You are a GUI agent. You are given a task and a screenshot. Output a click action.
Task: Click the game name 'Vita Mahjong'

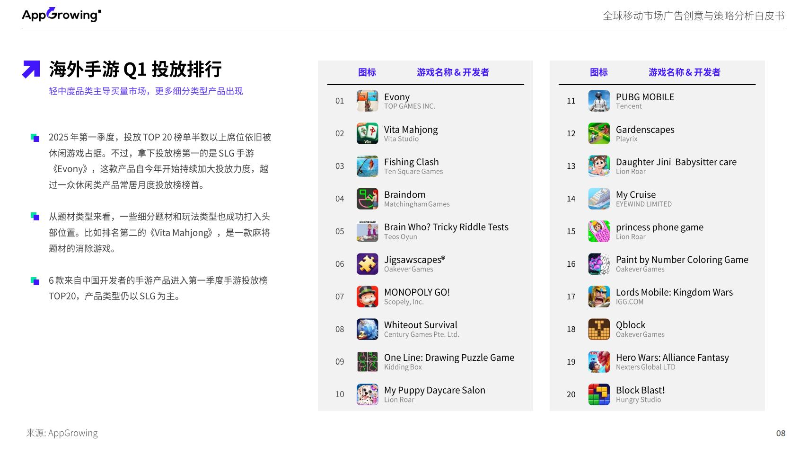click(411, 130)
